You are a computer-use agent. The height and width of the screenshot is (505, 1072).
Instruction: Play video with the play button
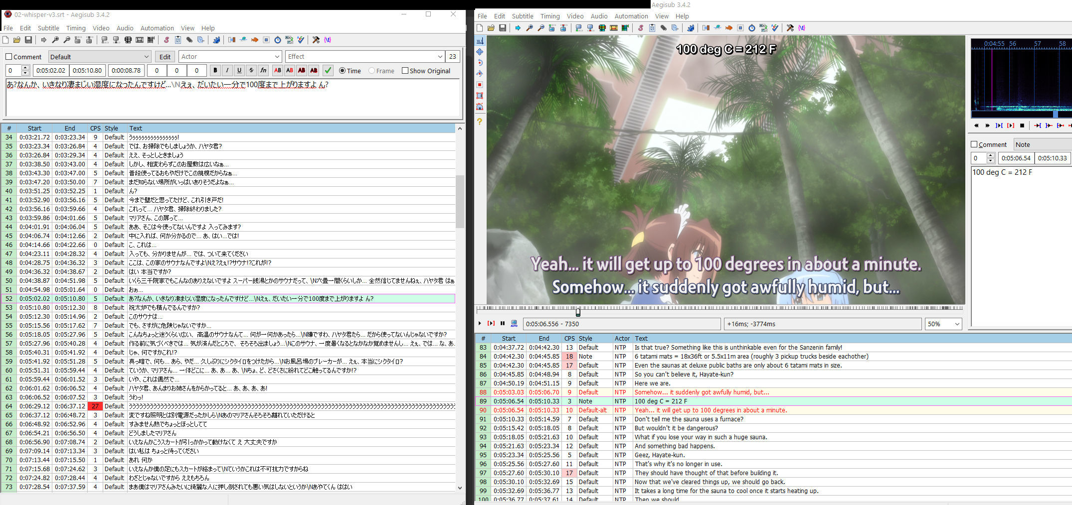[x=480, y=324]
